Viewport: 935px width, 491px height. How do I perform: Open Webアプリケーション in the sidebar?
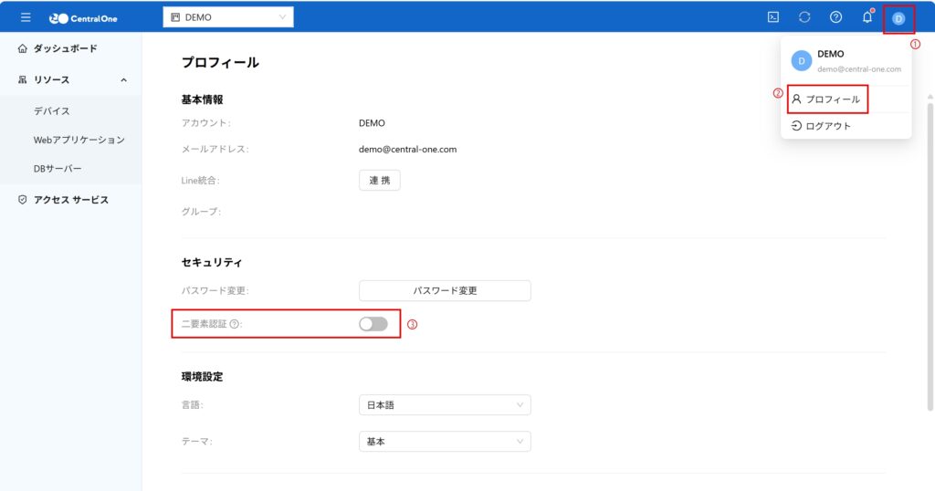pos(79,140)
